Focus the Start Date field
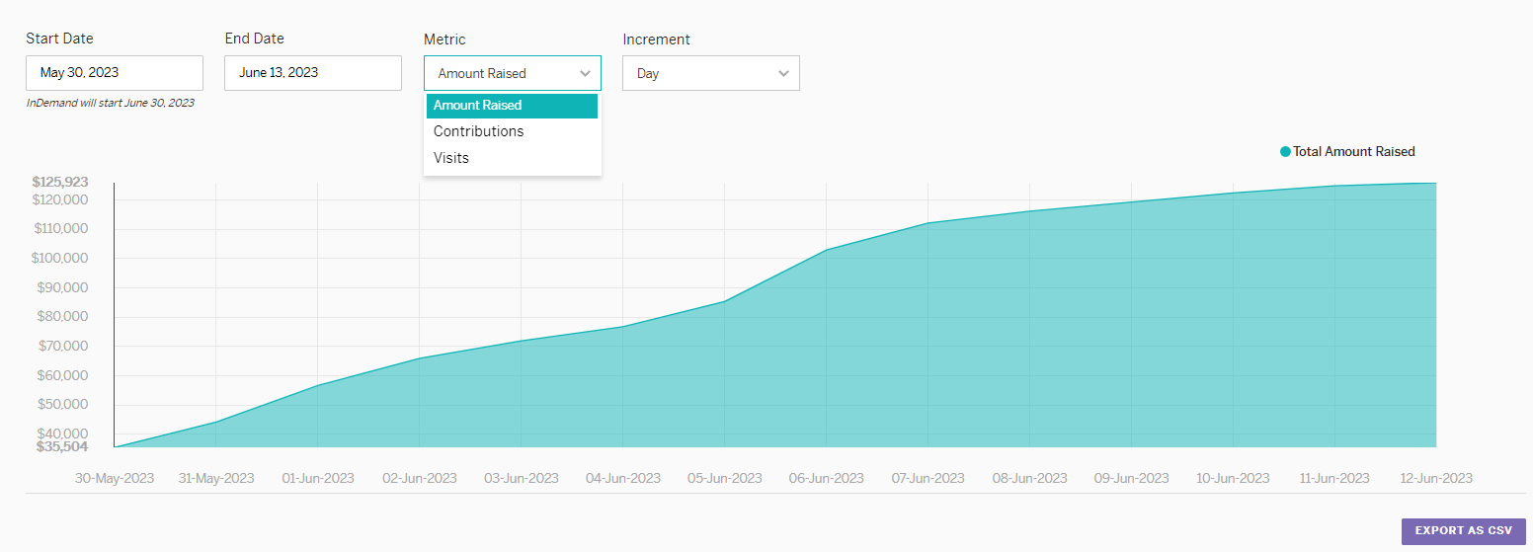Screen dimensions: 1533x552 [115, 73]
